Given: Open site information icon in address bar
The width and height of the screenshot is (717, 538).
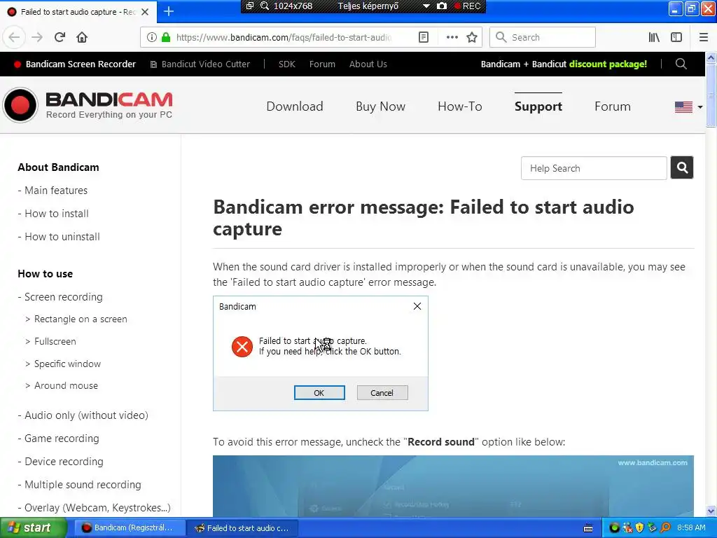Looking at the screenshot, I should (x=152, y=37).
